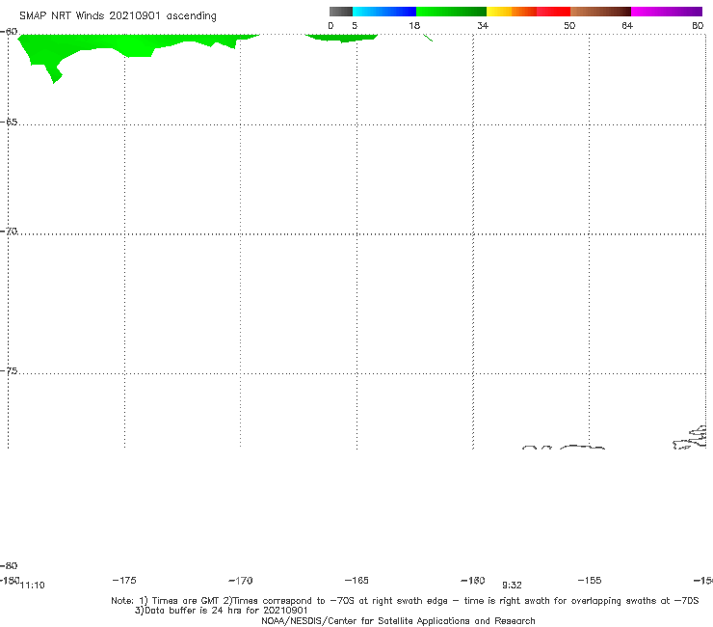Screen dimensions: 713x627
Task: Click color bar label '34'
Action: (x=483, y=25)
